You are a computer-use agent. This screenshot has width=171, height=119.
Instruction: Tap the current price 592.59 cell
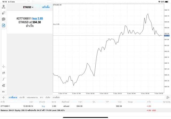click(119, 106)
